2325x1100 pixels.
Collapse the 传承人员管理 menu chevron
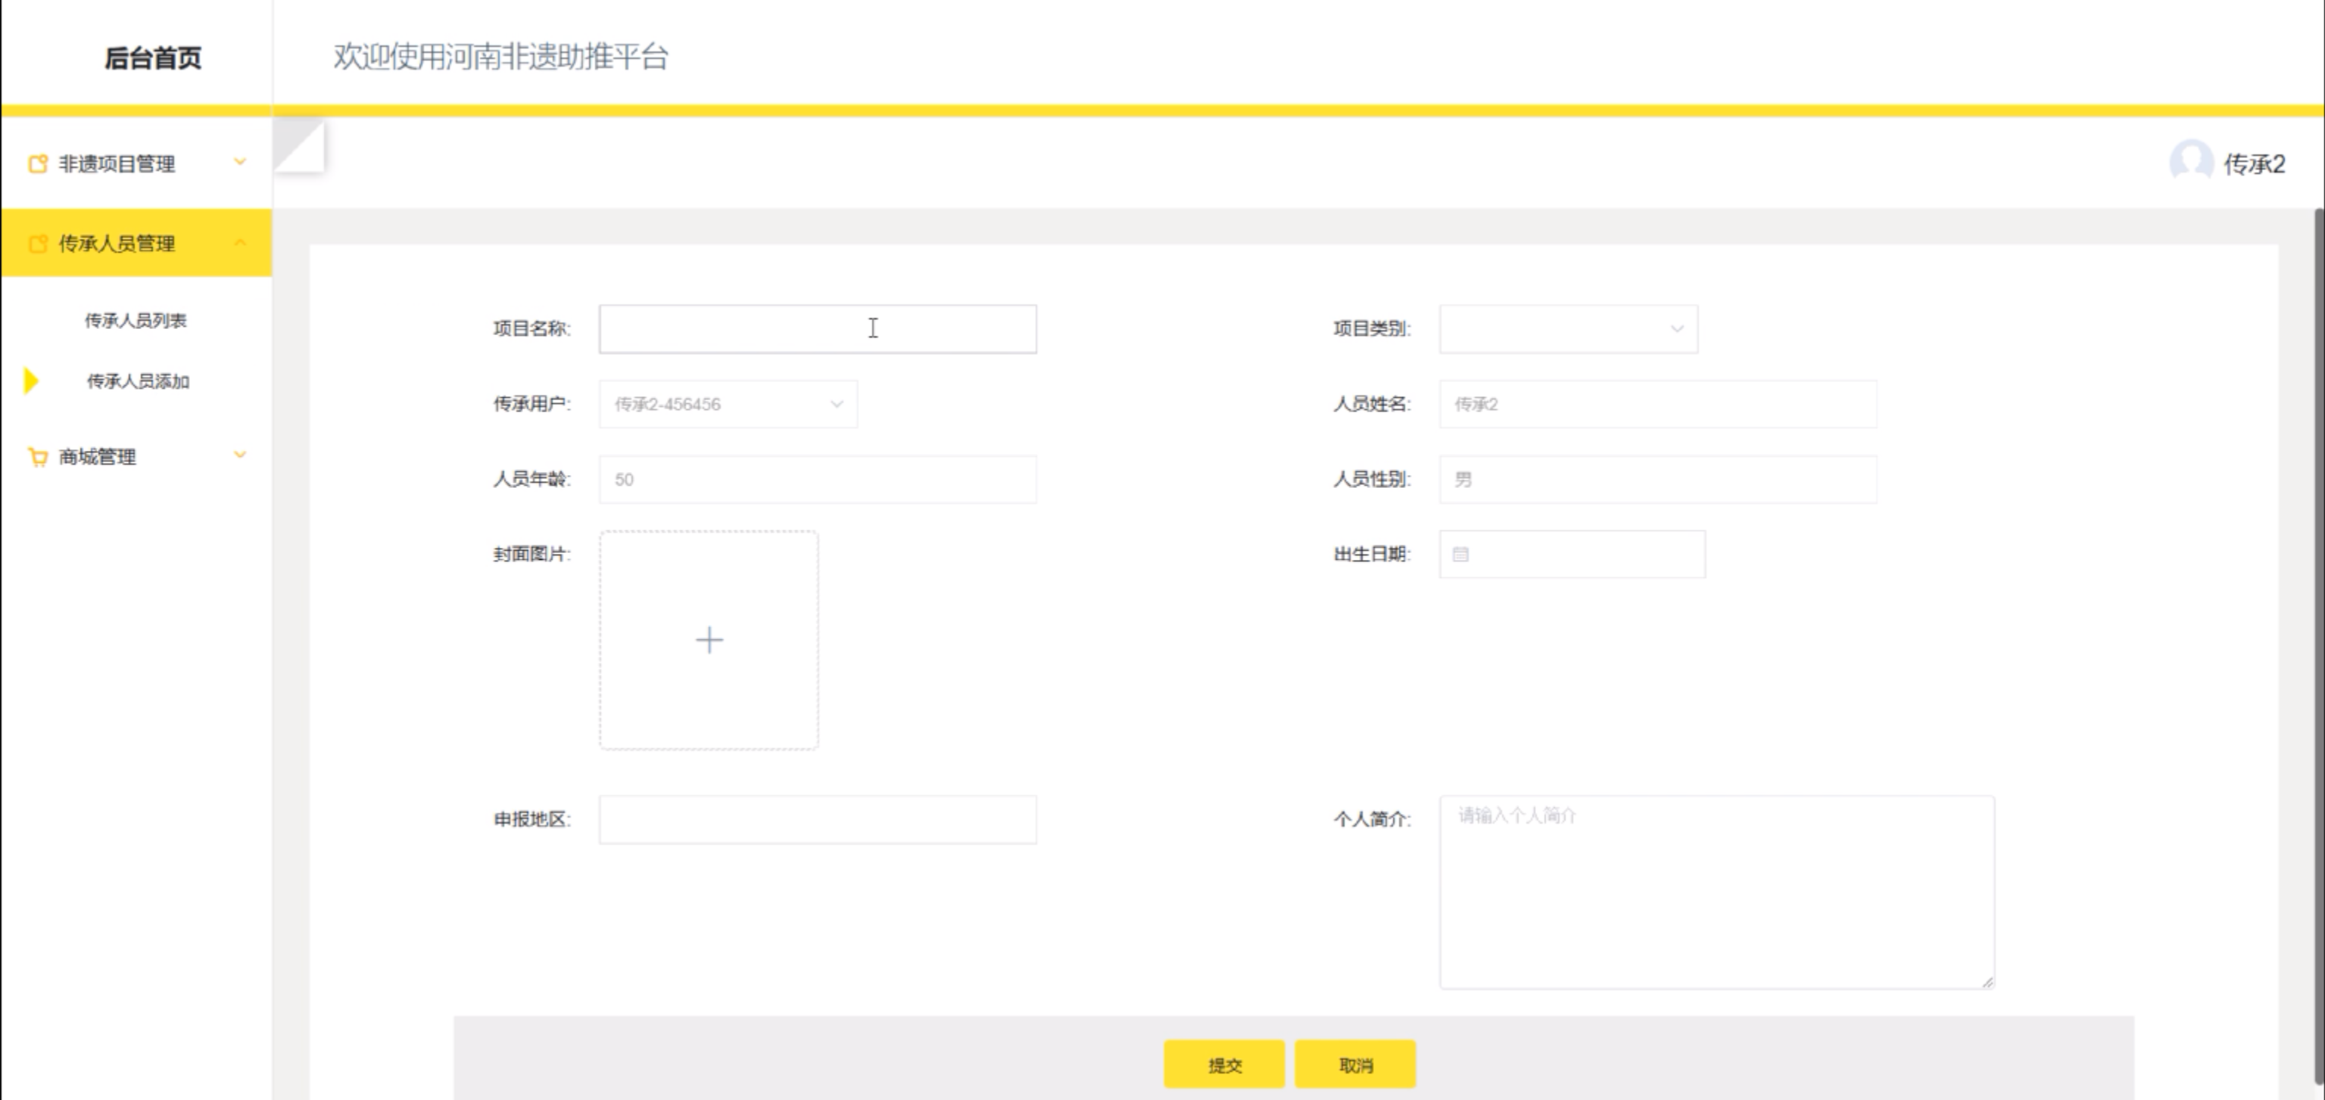[x=240, y=243]
